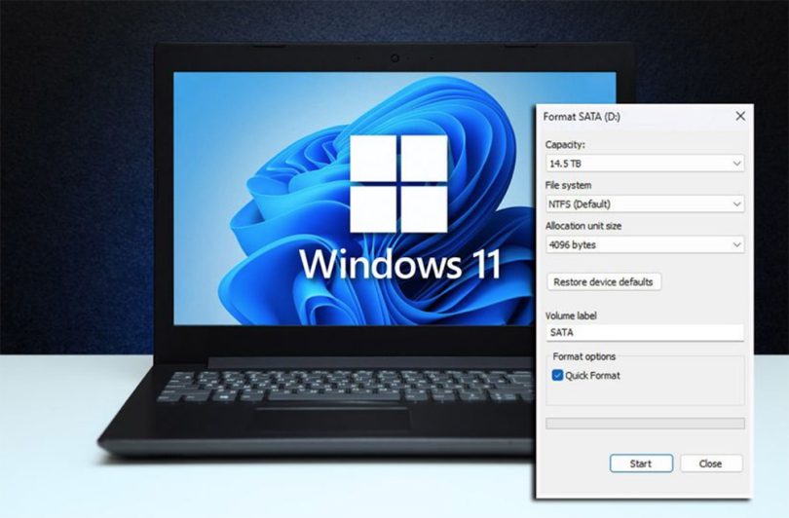Click Restore device defaults button
Image resolution: width=789 pixels, height=518 pixels.
click(x=604, y=281)
